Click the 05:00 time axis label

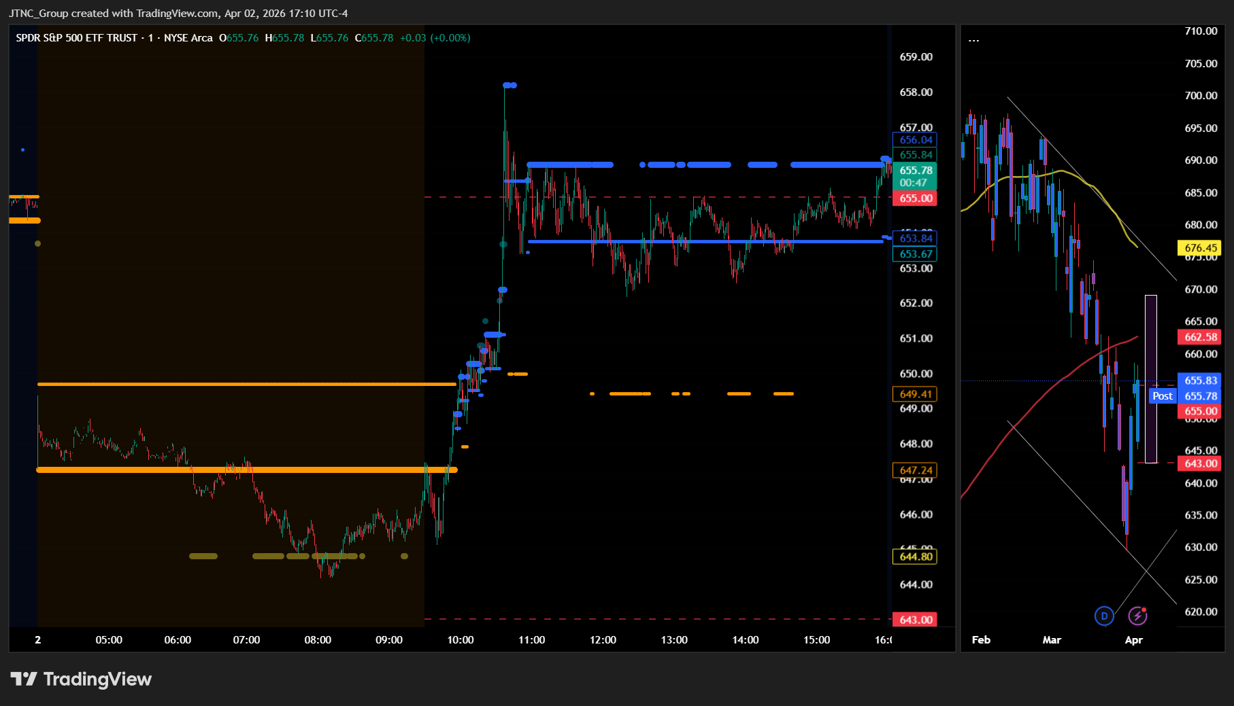point(109,640)
